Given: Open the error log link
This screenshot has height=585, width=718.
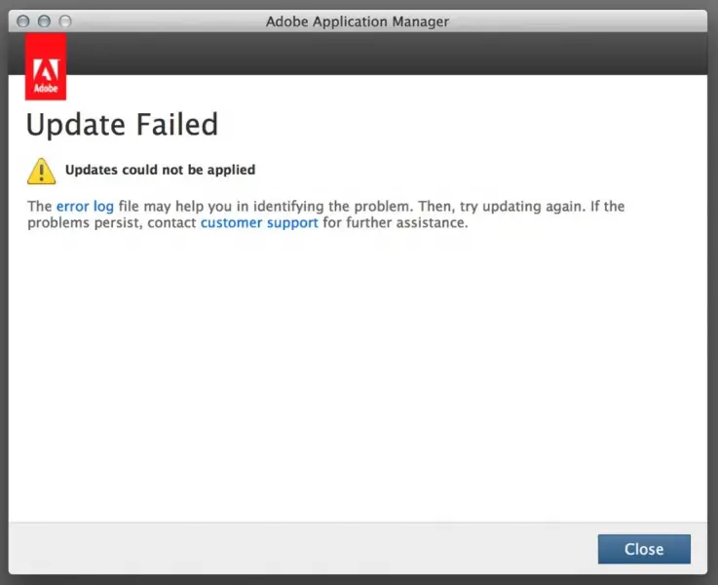Looking at the screenshot, I should [x=85, y=206].
